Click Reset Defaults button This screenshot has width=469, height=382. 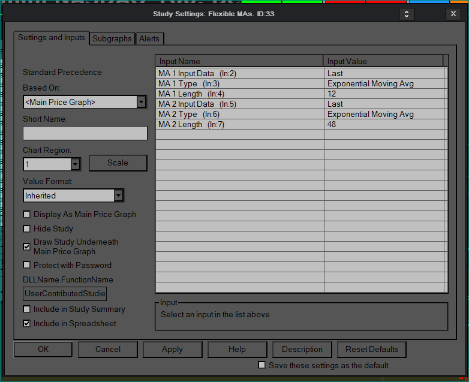click(371, 350)
